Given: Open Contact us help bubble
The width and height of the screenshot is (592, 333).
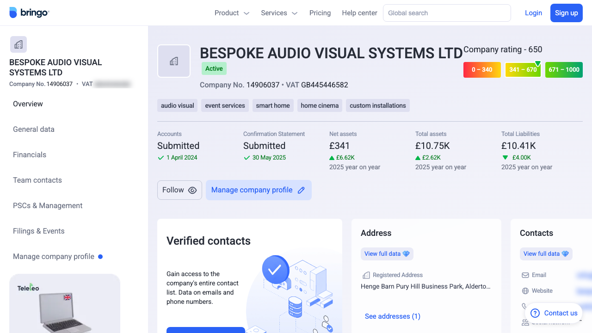Looking at the screenshot, I should pos(554,313).
